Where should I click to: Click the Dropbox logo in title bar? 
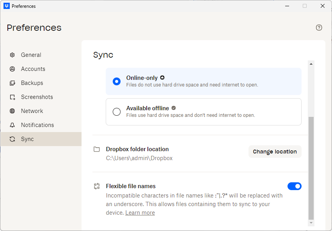7,6
